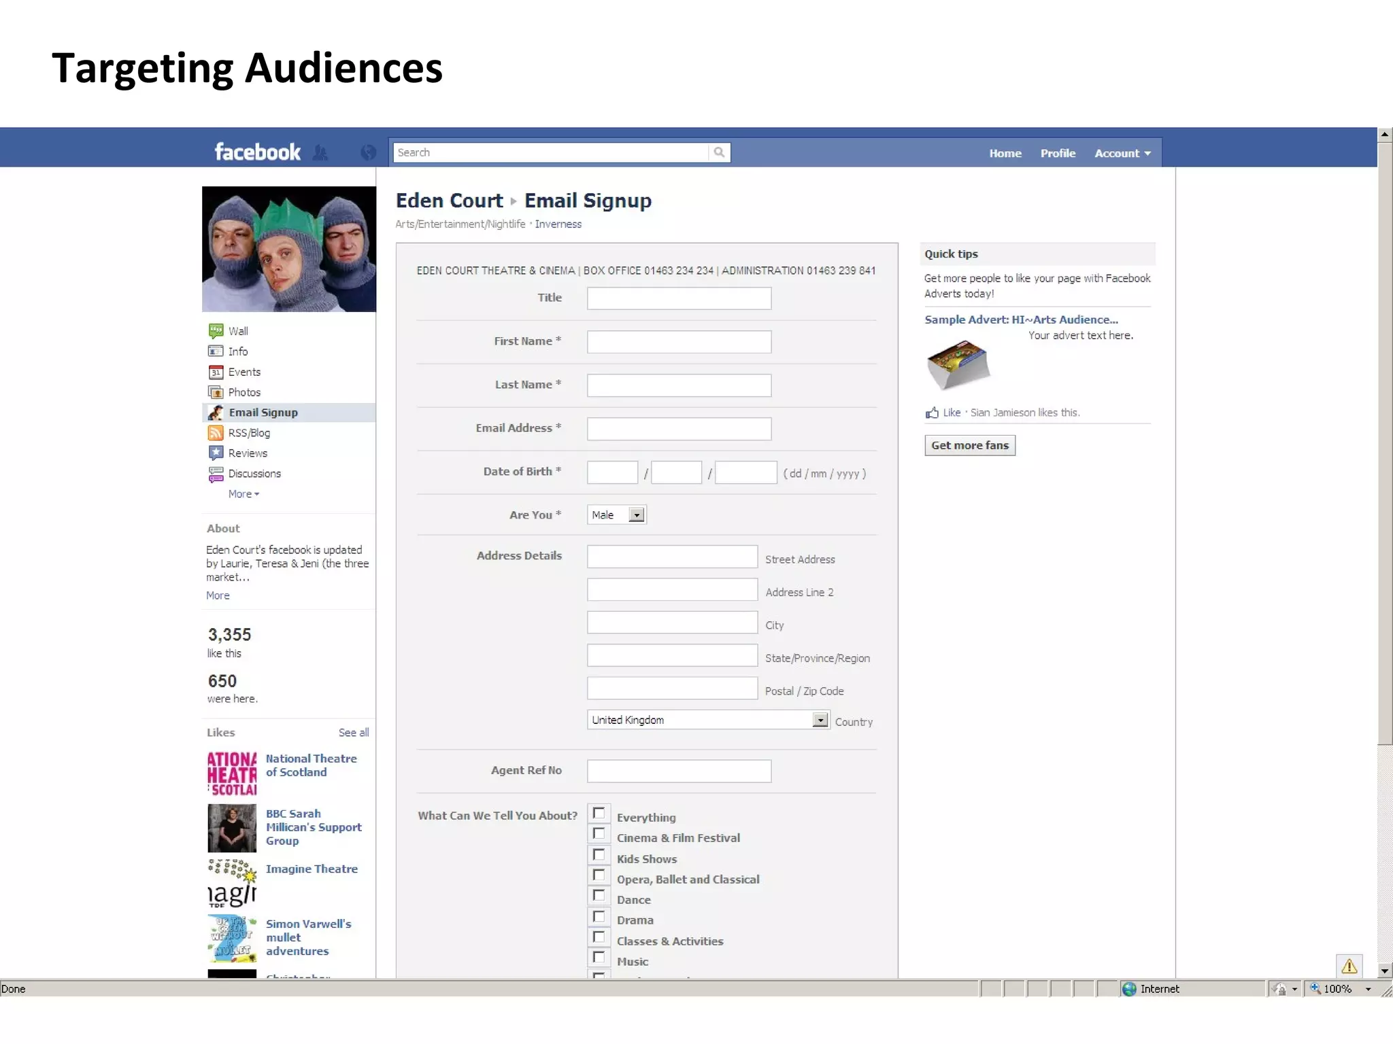This screenshot has height=1044, width=1393.
Task: Open the Are You gender dropdown
Action: [x=617, y=515]
